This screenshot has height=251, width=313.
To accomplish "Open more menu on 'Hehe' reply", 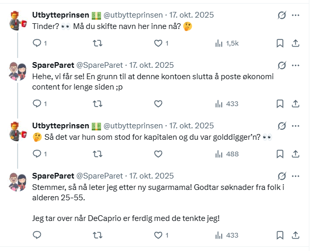I will (295, 65).
